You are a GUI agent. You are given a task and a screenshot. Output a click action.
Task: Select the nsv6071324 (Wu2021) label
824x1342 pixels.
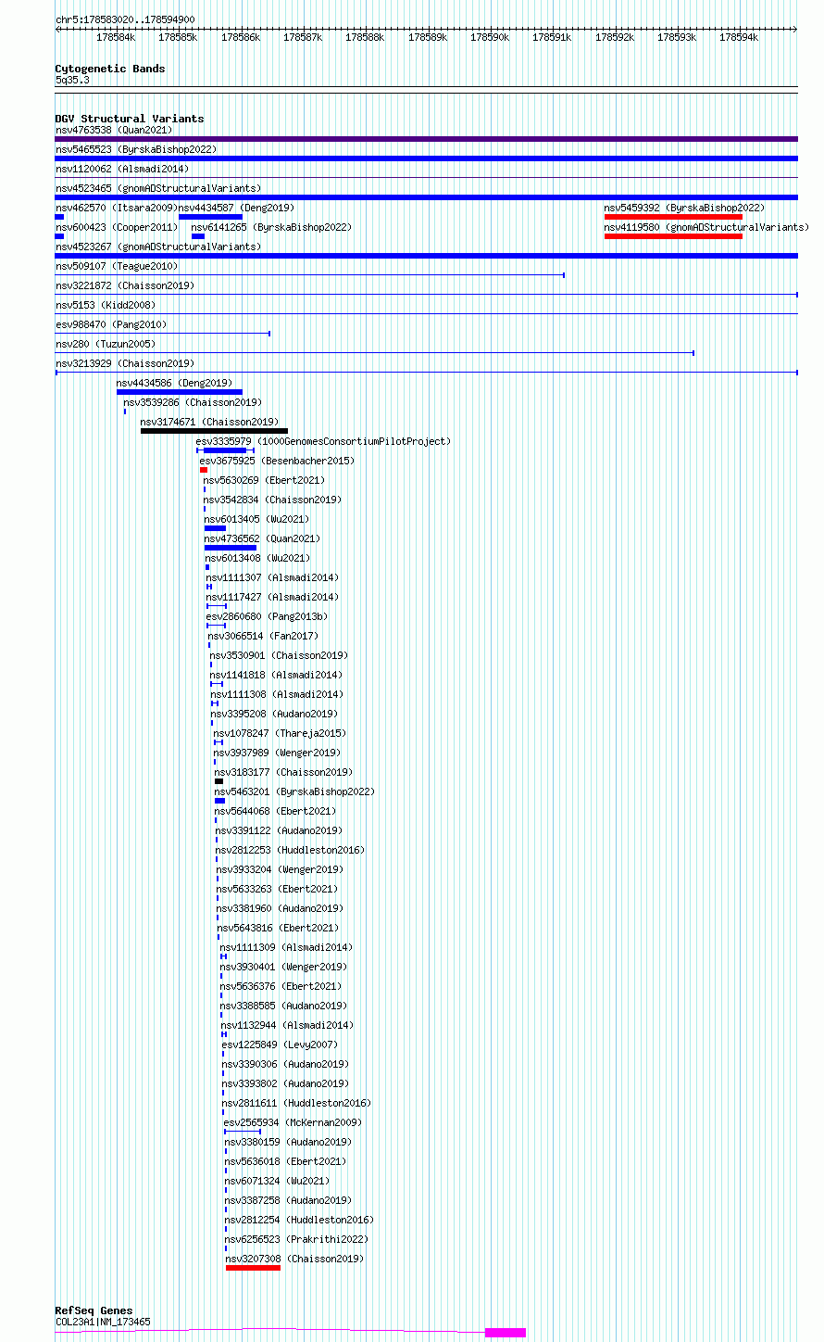[277, 1181]
